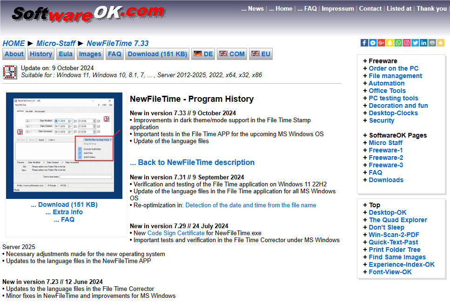Open Win-Scan-2-PDF link
The height and width of the screenshot is (303, 450).
(394, 235)
